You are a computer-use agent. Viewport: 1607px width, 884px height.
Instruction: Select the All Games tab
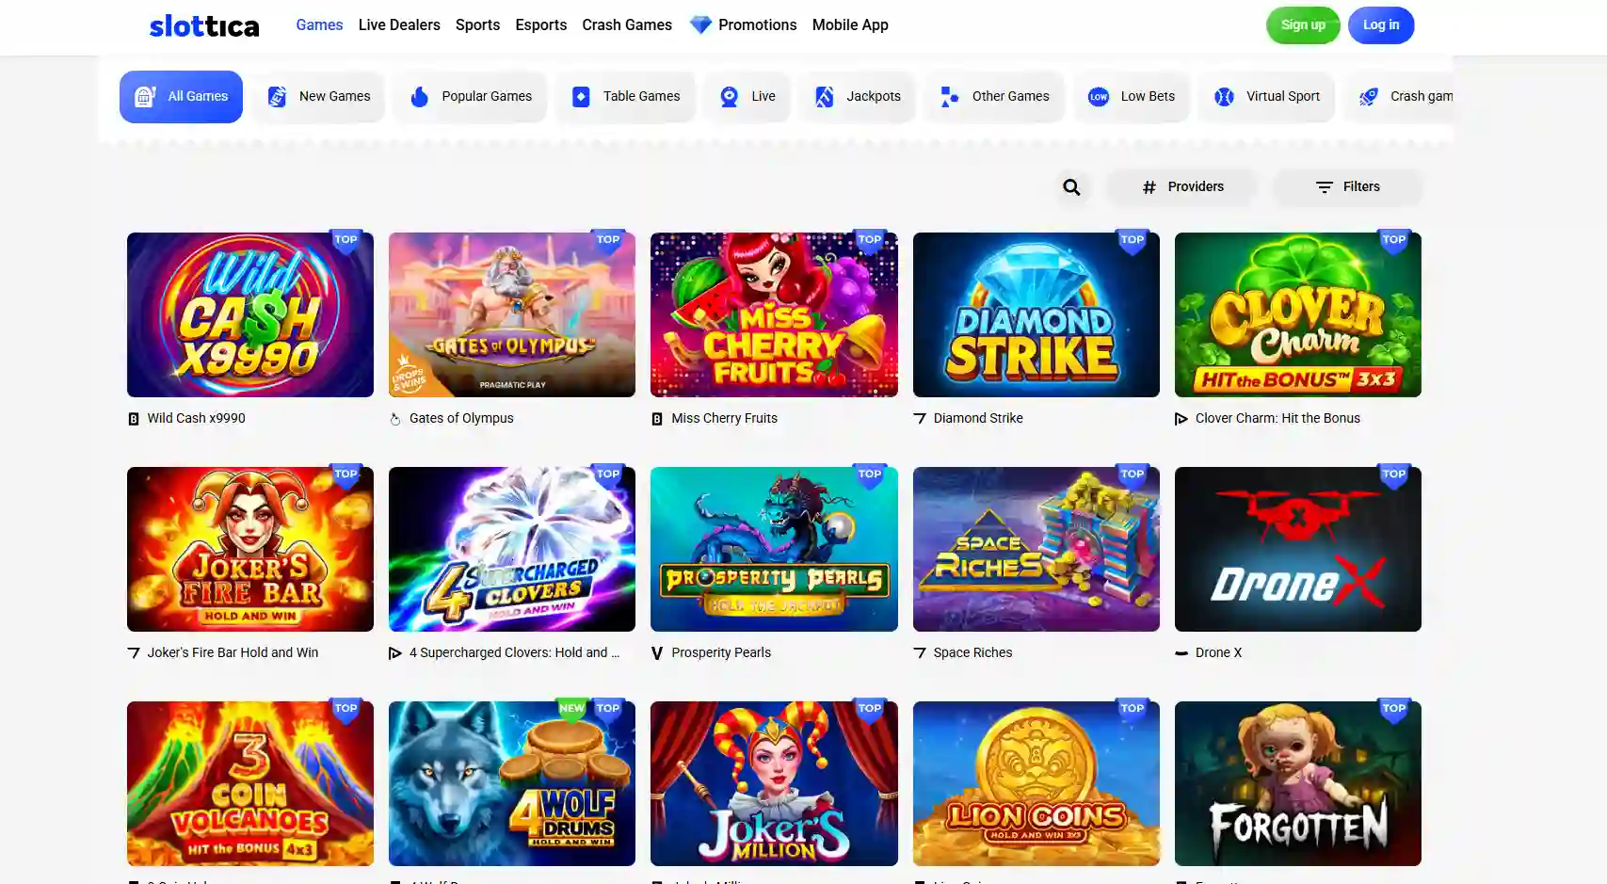coord(181,96)
